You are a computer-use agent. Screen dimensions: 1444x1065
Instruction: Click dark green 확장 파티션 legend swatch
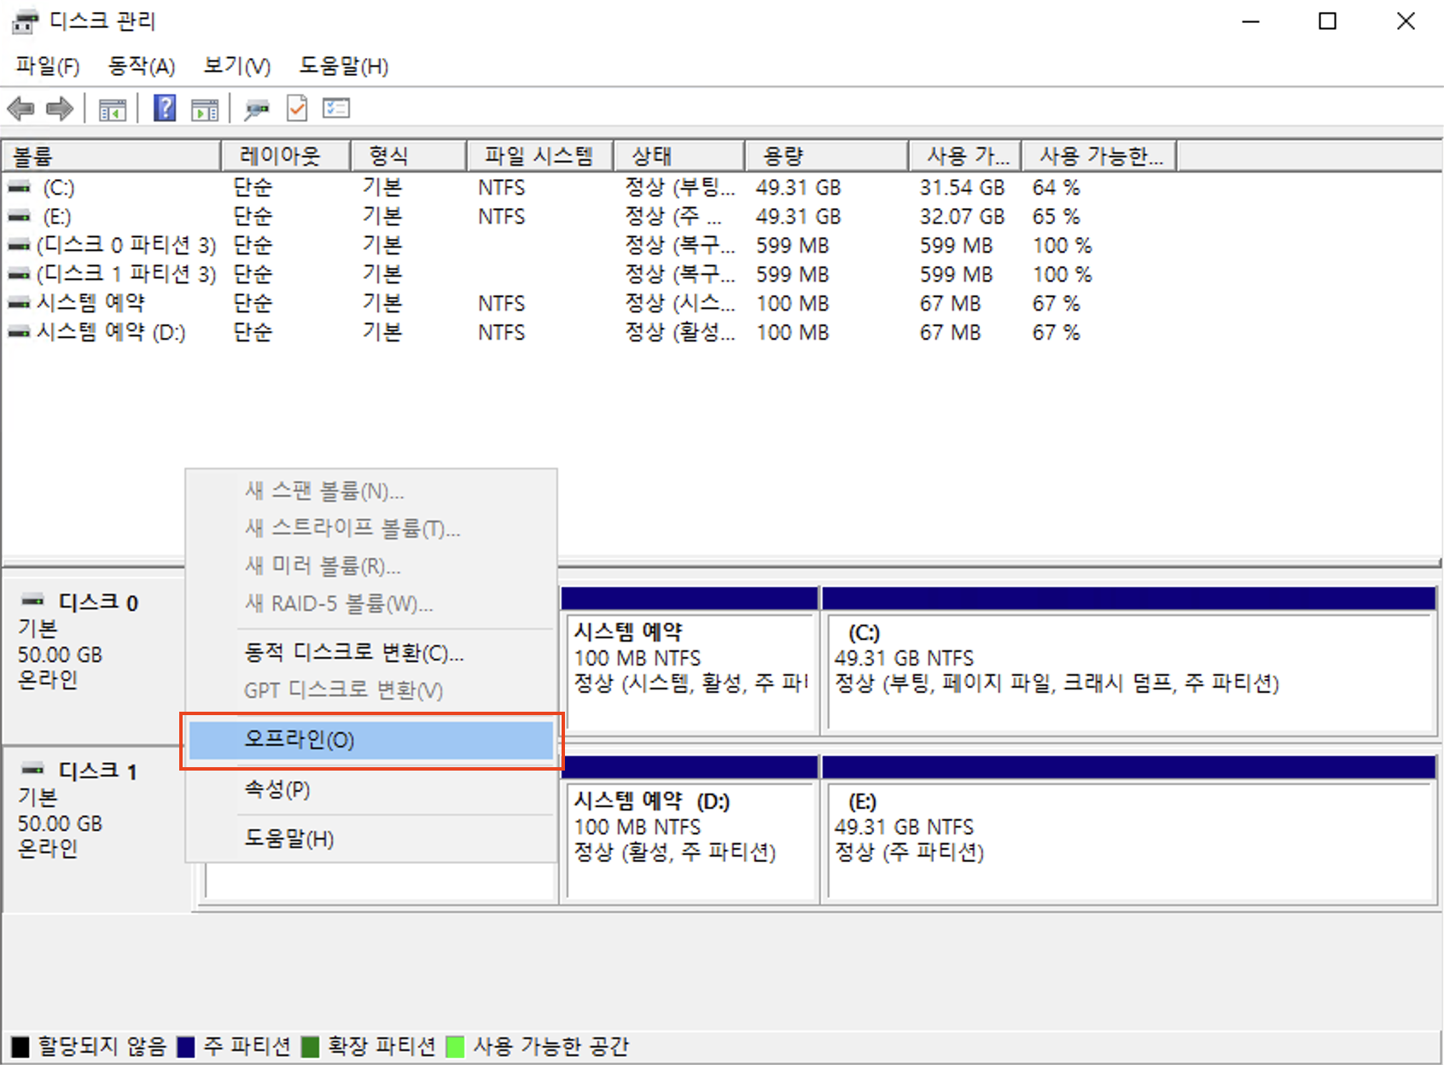311,1046
